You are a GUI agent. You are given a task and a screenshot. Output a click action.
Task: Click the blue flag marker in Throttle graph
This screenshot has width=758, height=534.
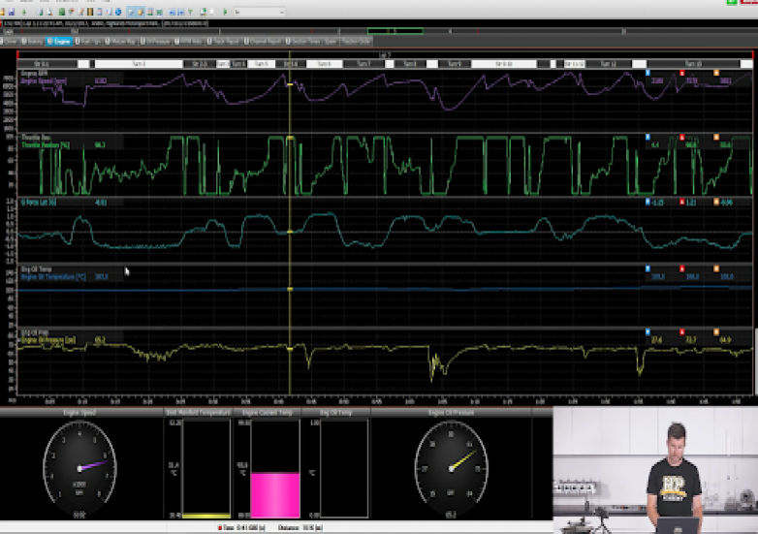(647, 138)
